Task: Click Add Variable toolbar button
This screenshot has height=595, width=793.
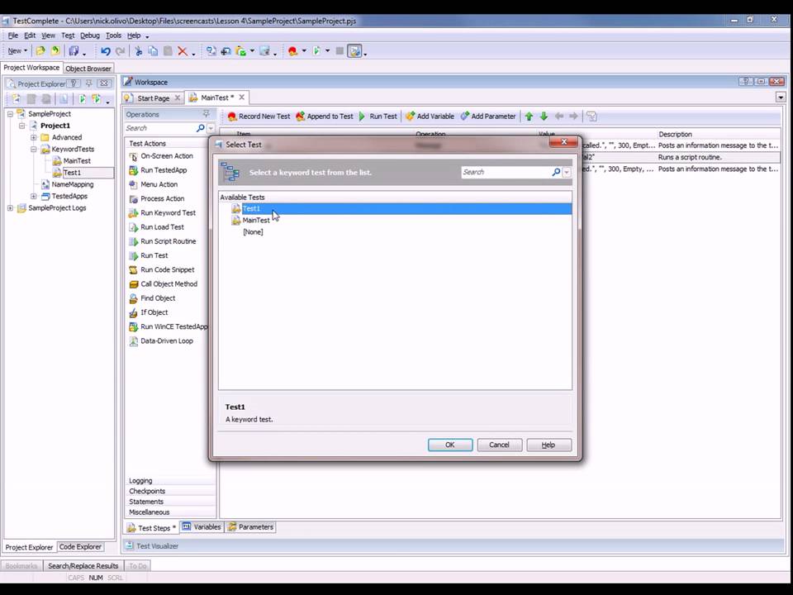Action: pyautogui.click(x=430, y=117)
